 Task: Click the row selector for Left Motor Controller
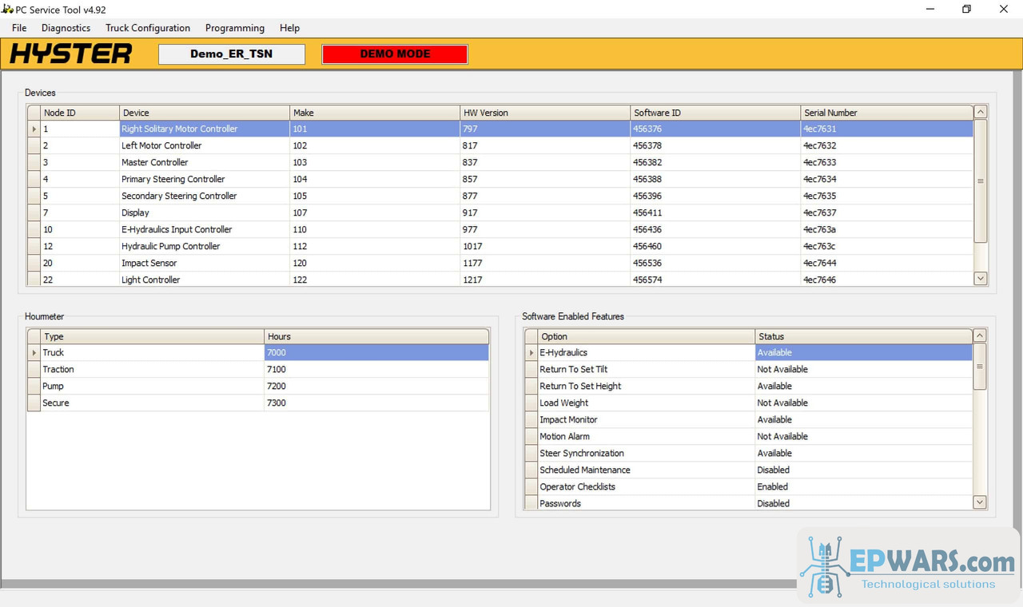pyautogui.click(x=34, y=145)
